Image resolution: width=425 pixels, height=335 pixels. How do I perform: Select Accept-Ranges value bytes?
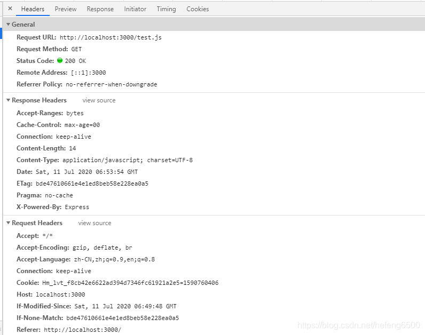click(x=75, y=113)
